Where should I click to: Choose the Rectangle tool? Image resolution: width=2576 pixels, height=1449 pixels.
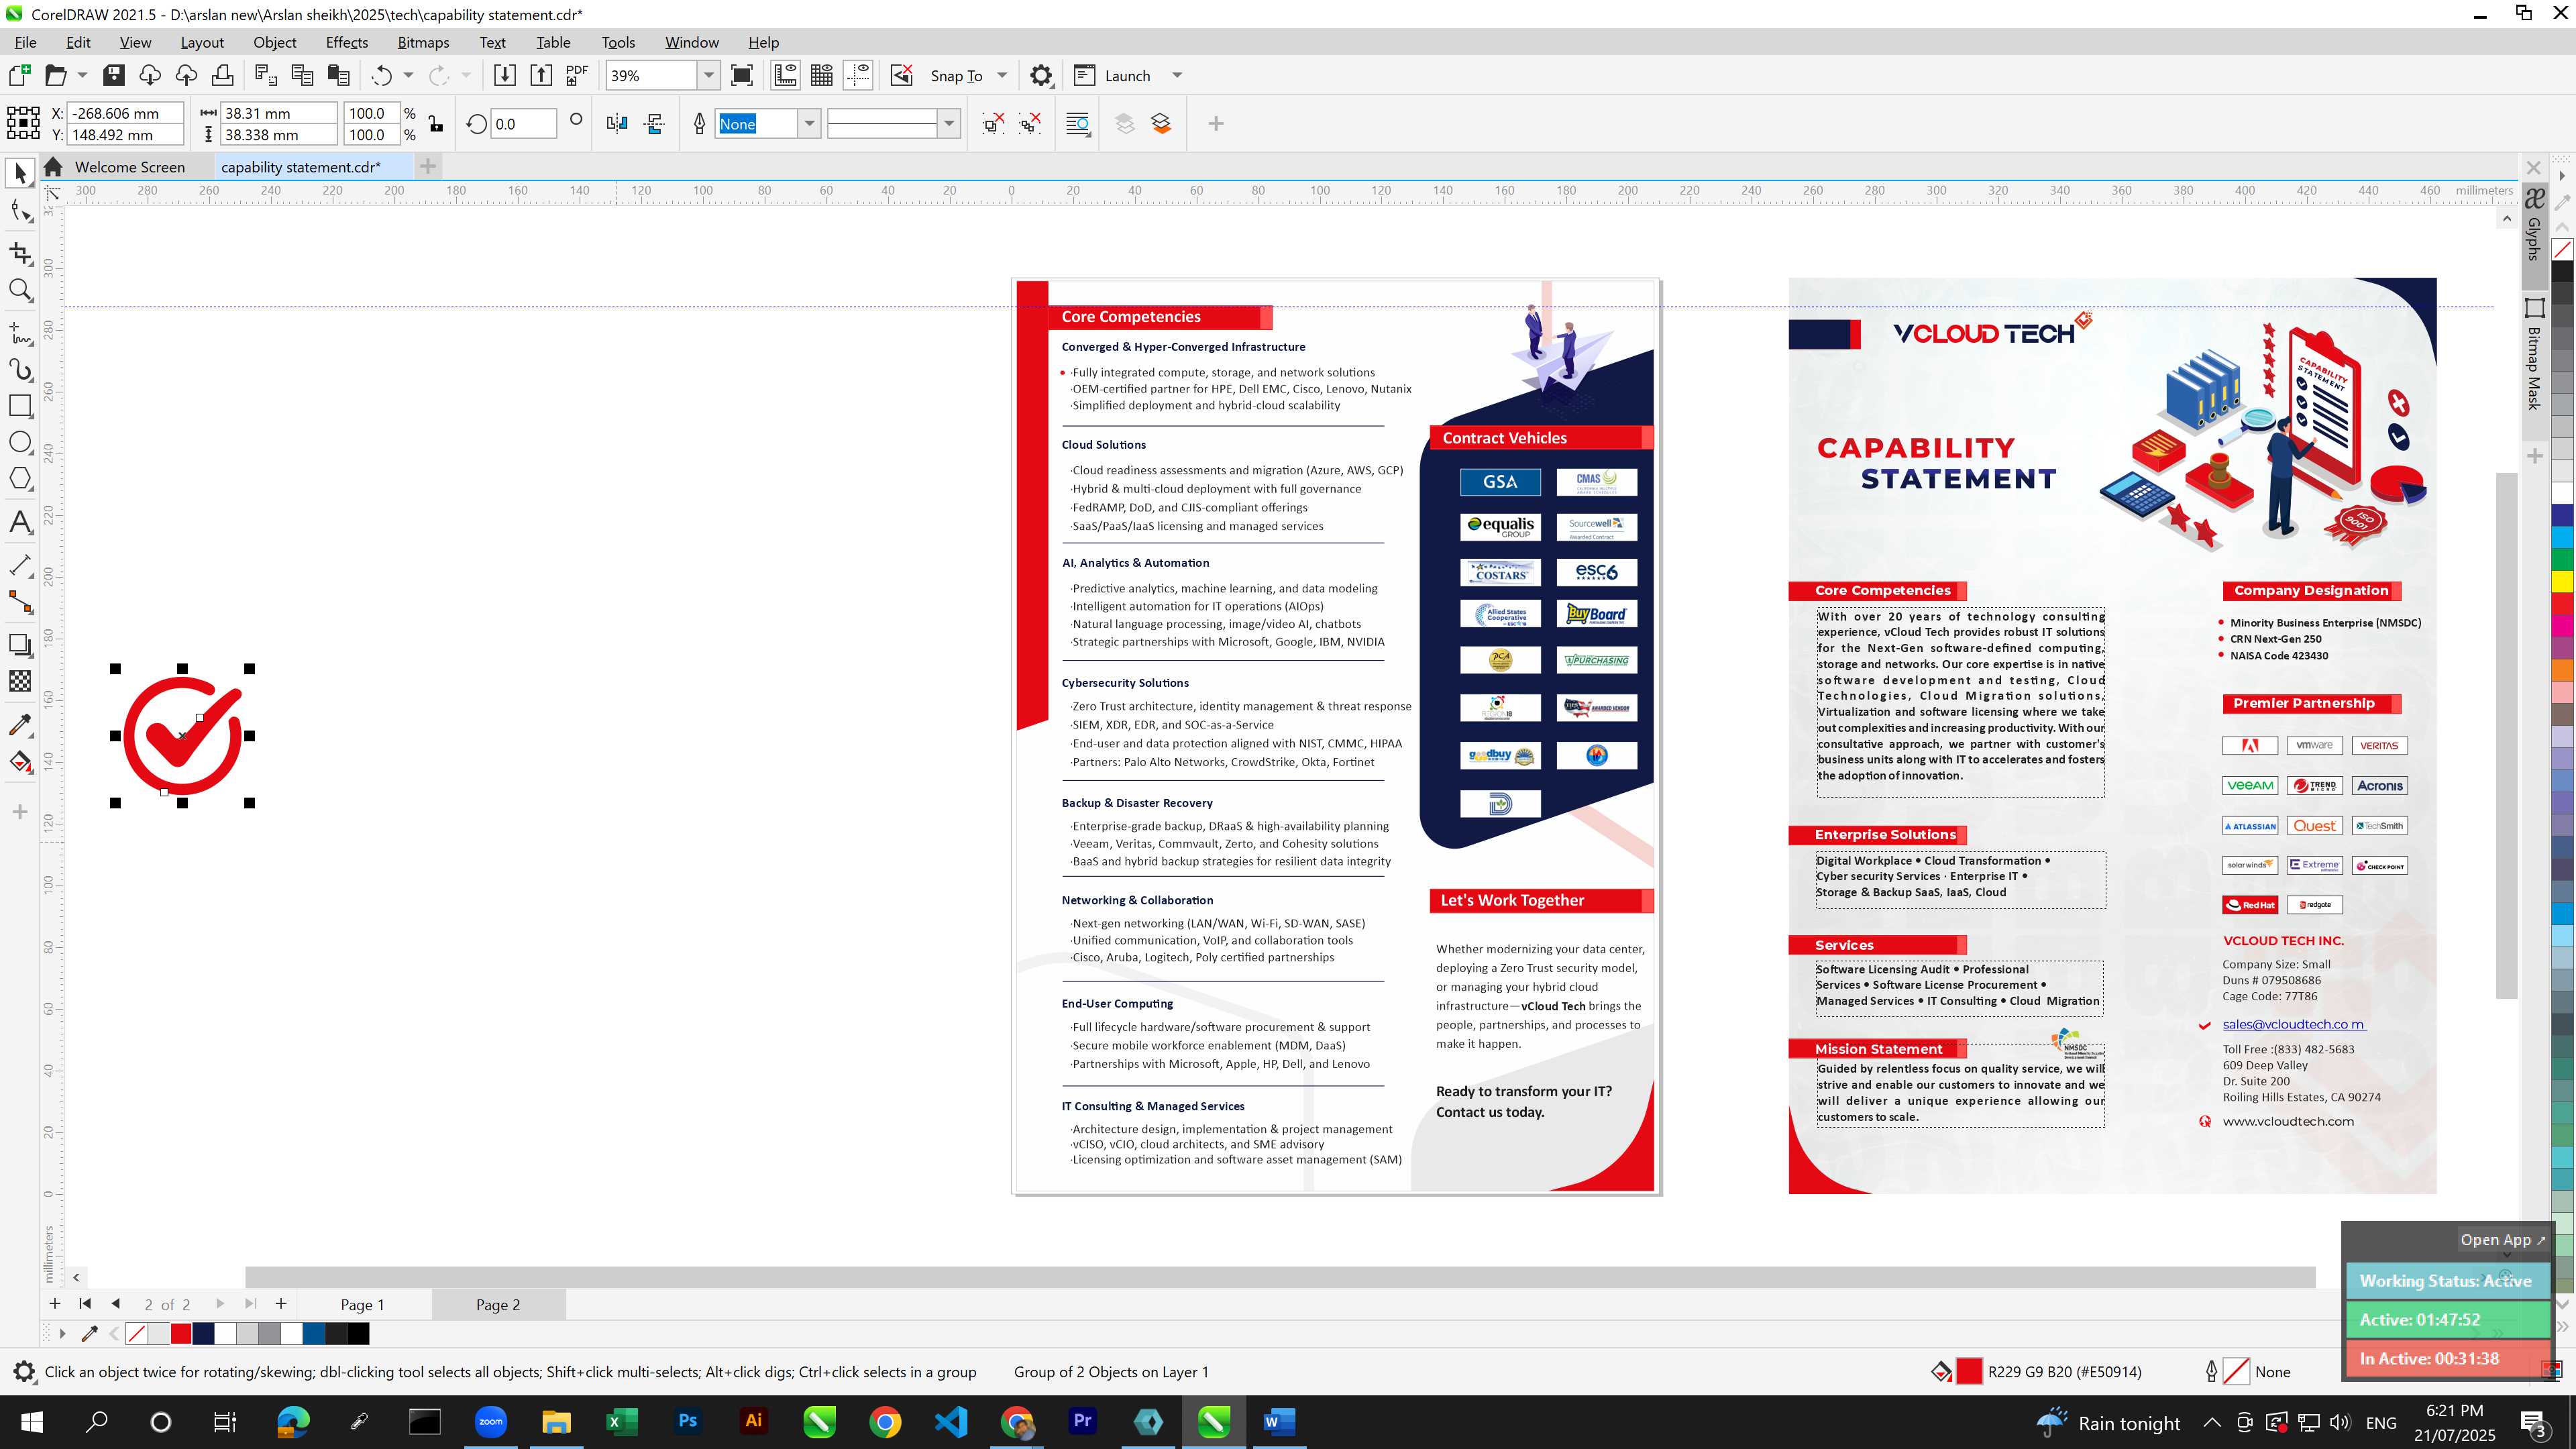[x=20, y=406]
